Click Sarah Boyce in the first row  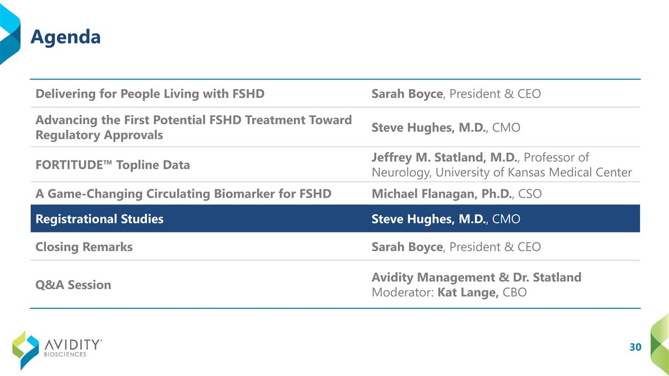pyautogui.click(x=406, y=94)
